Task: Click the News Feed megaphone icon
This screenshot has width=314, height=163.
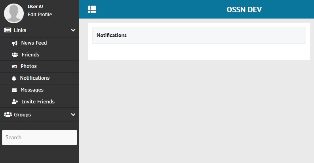Action: point(15,43)
